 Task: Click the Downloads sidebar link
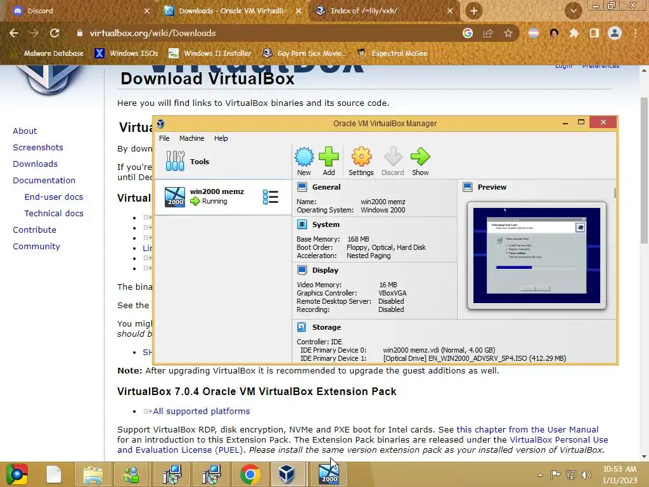(x=35, y=164)
